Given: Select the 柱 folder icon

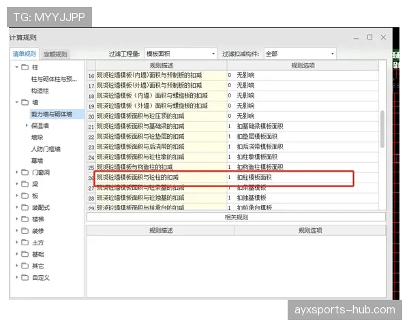Looking at the screenshot, I should pos(25,67).
